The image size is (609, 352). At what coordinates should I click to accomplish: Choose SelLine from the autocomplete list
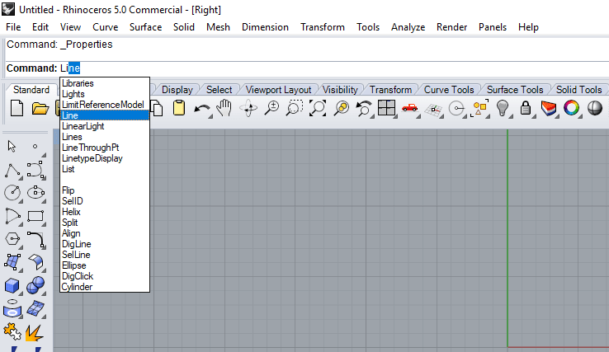(x=105, y=255)
